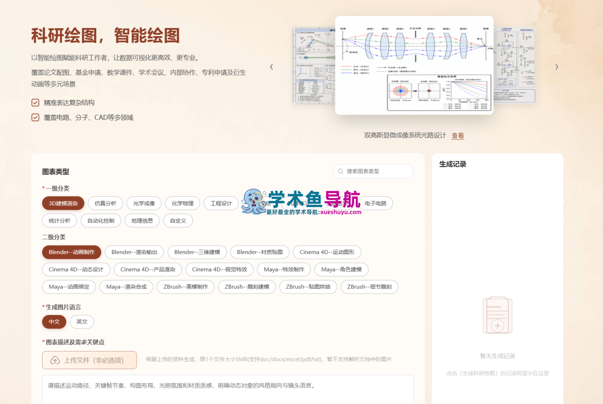The image size is (603, 404).
Task: Choose the 化学物理 category
Action: pos(182,203)
